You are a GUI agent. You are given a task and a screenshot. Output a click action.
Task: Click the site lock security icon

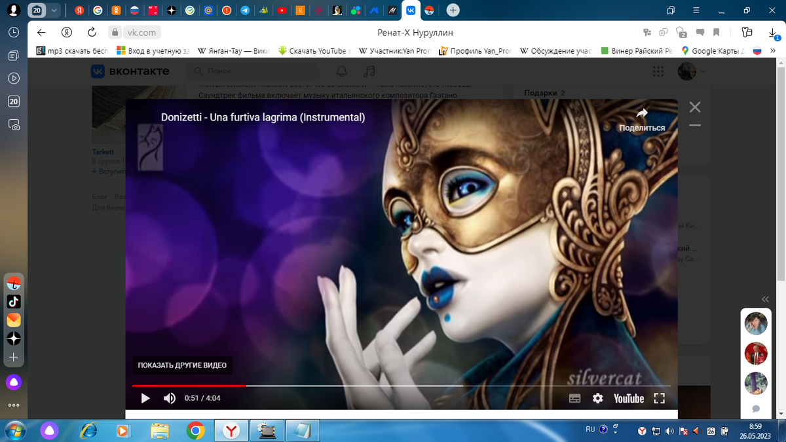tap(115, 33)
